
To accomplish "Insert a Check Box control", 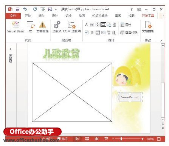I will tap(87, 32).
